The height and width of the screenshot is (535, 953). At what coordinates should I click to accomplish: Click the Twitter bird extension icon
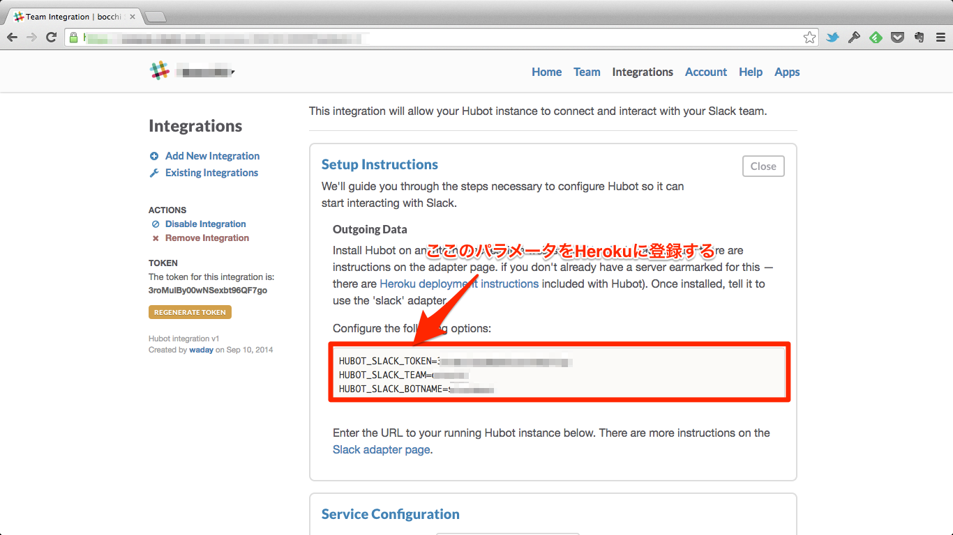pos(832,38)
